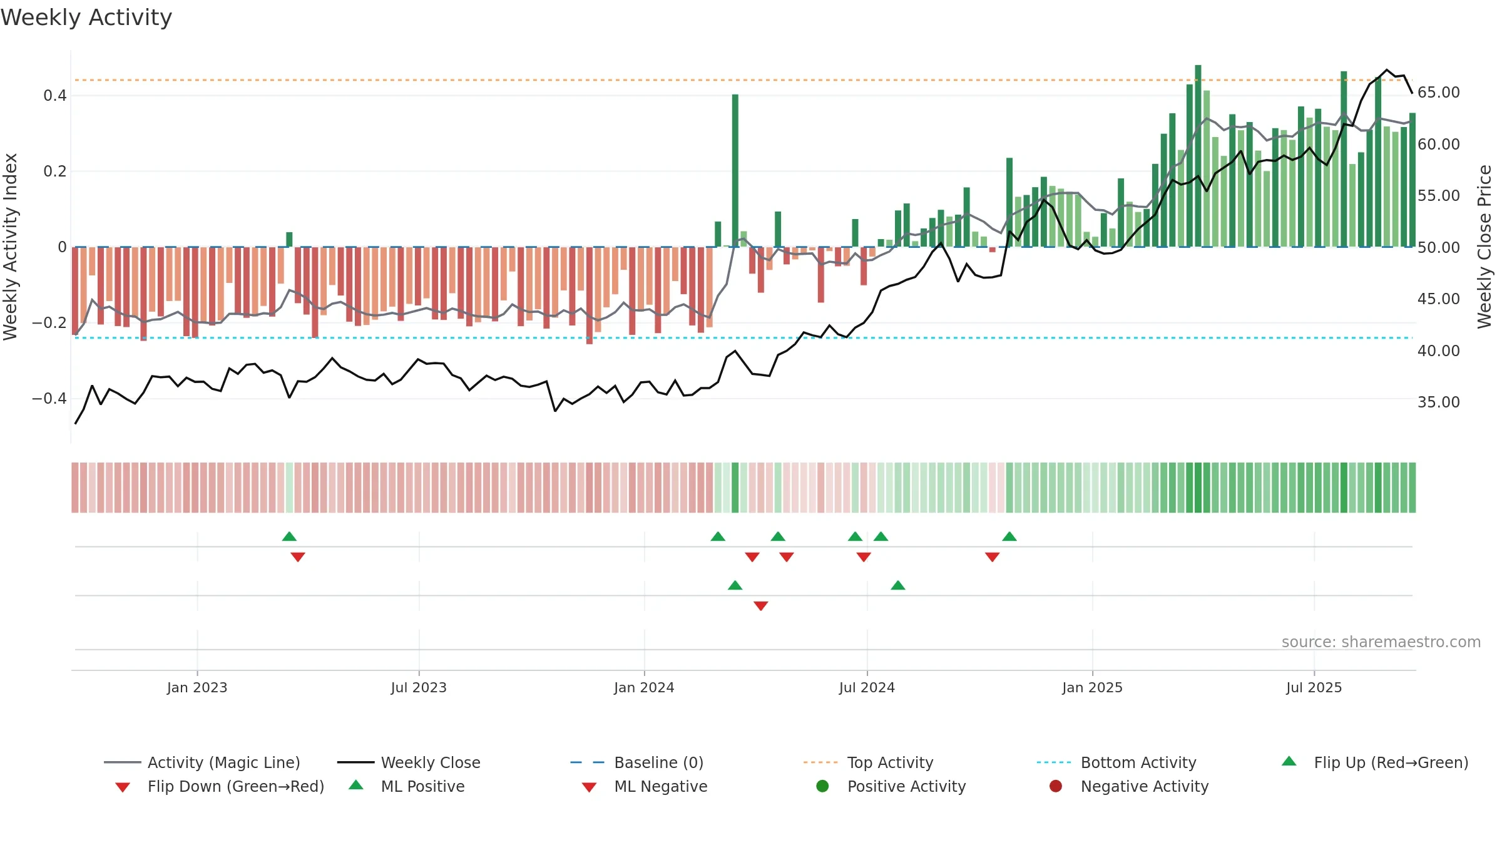Click the Jan 2023 axis label
The image size is (1502, 845).
point(197,687)
